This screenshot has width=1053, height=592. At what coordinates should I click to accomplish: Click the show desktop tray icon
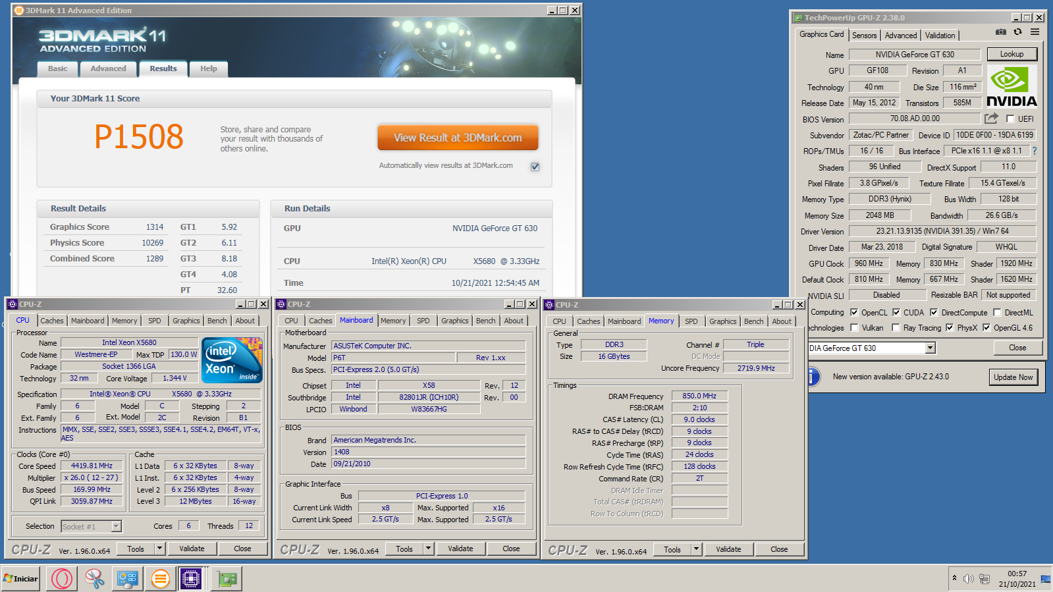[1046, 579]
